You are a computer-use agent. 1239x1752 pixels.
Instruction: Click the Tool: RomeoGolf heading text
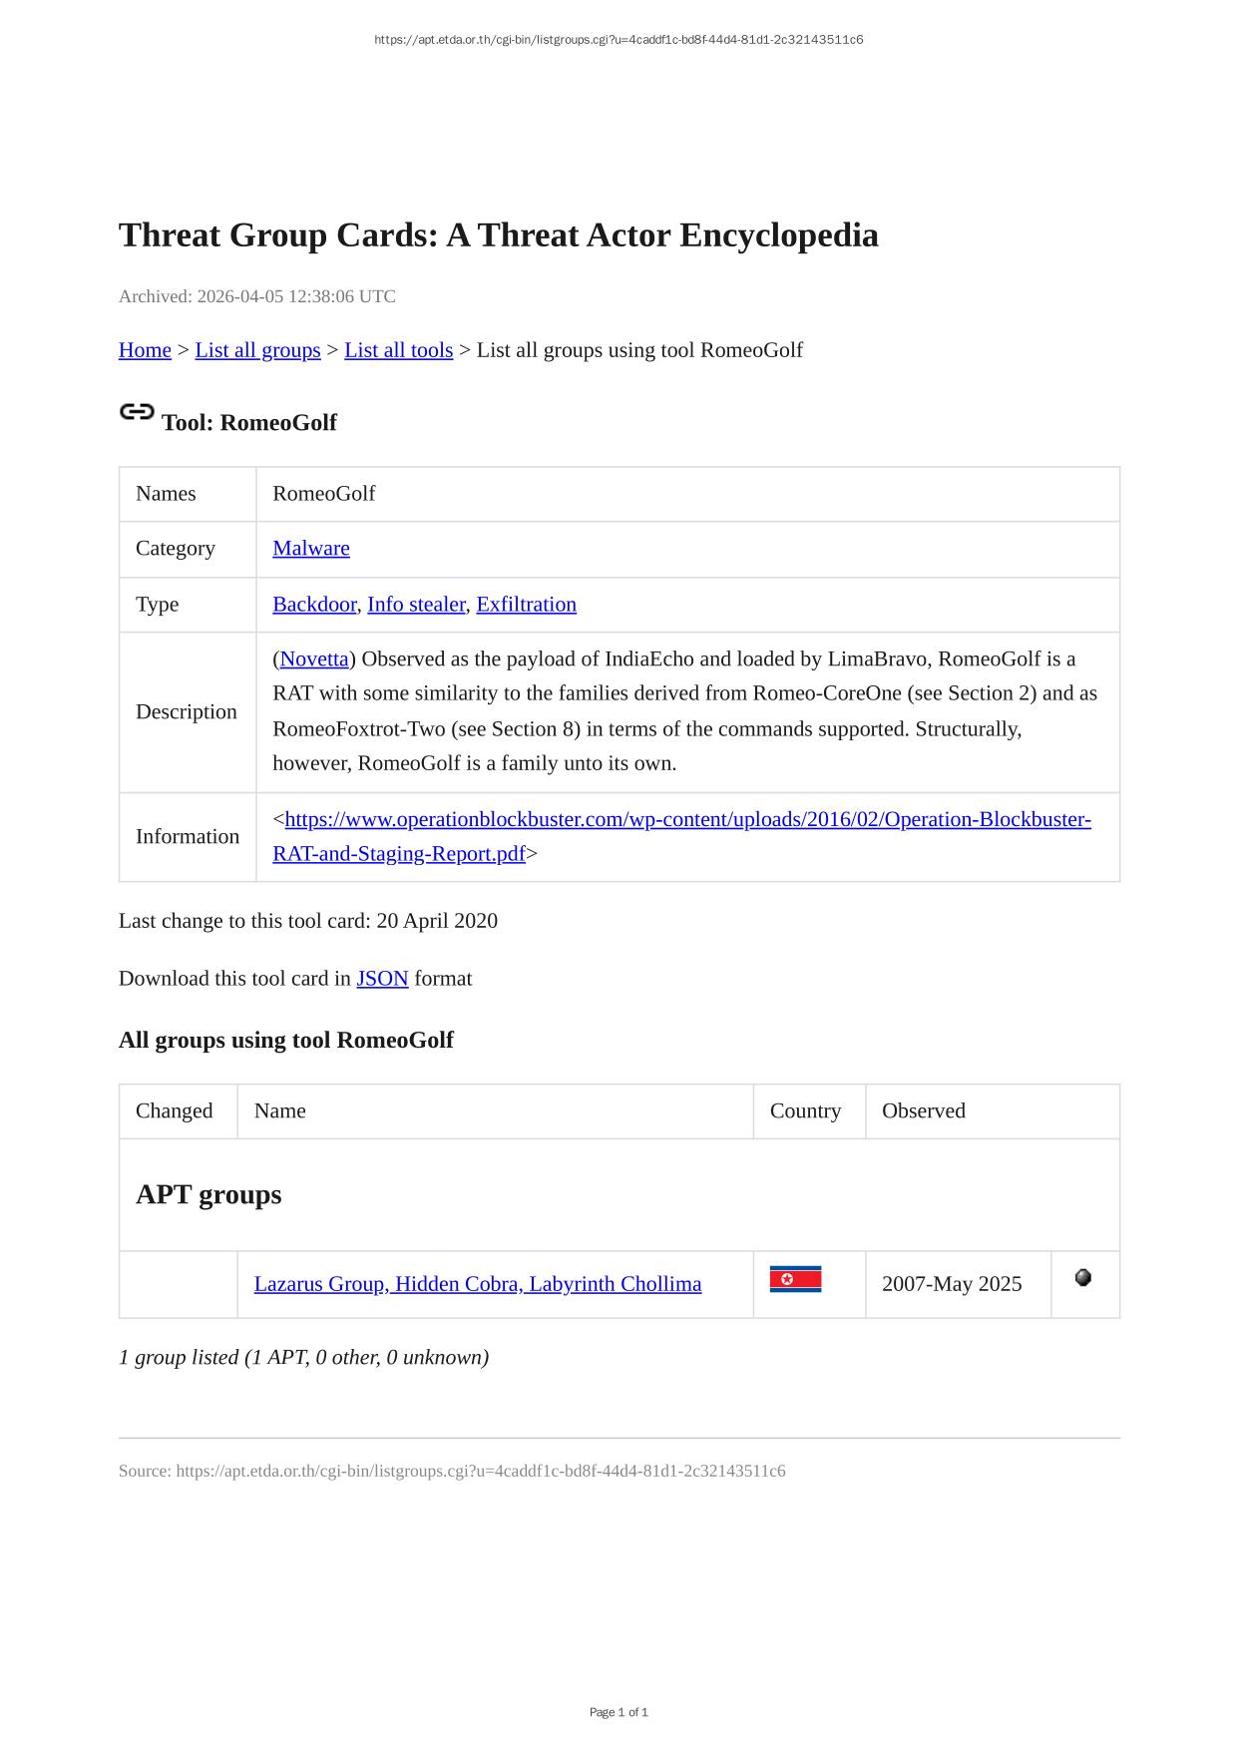click(249, 423)
